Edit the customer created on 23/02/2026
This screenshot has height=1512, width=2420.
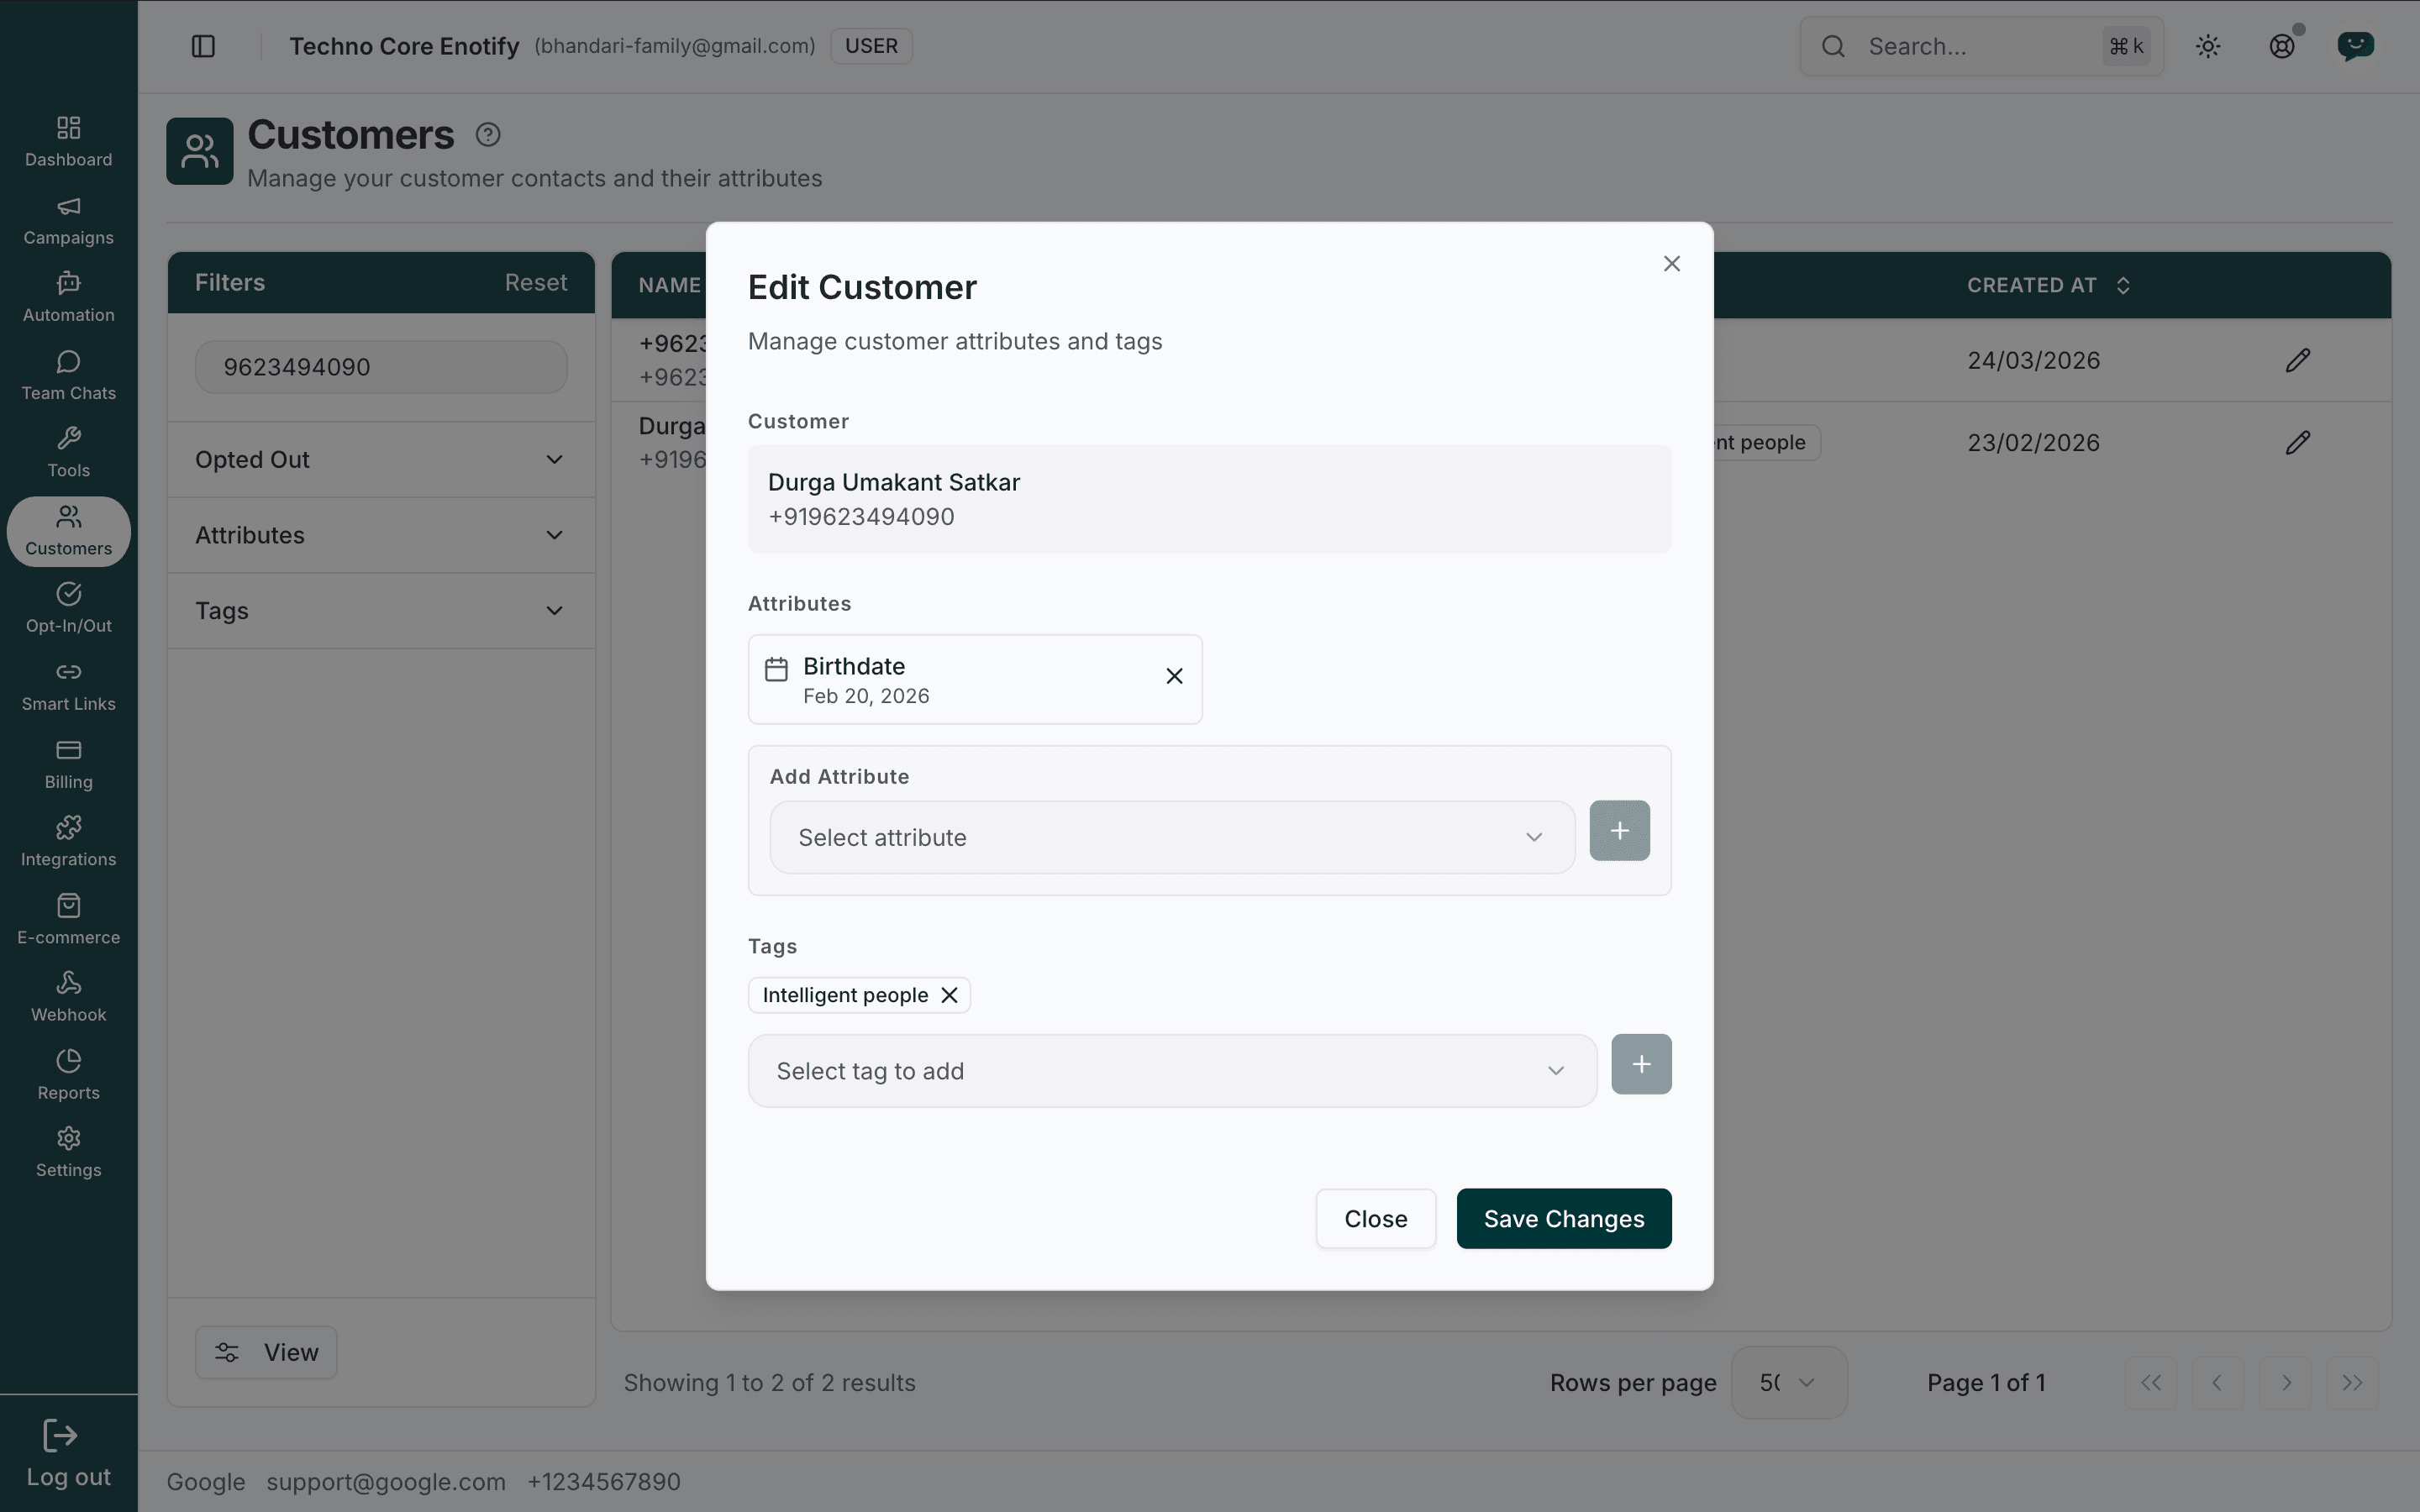pyautogui.click(x=2298, y=442)
